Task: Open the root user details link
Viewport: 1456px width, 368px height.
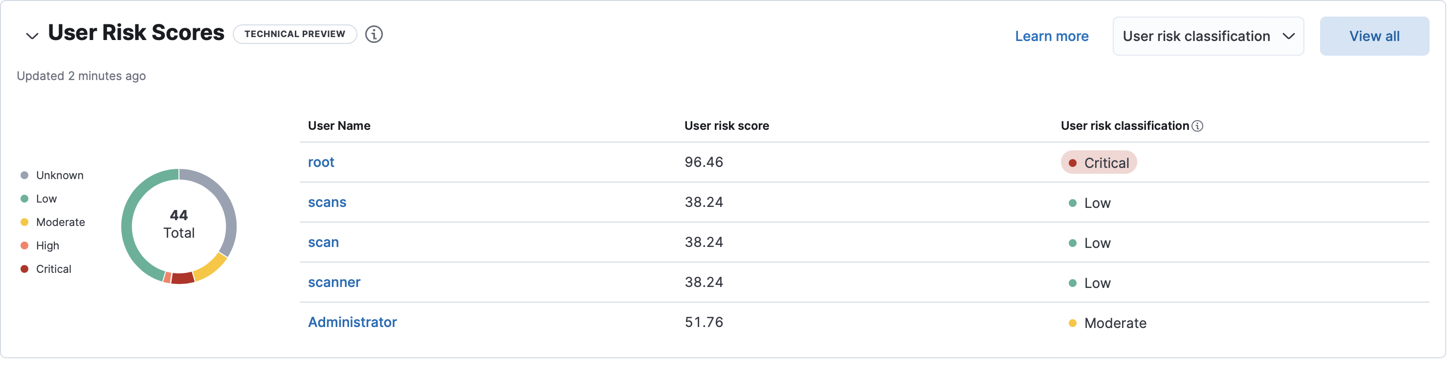Action: [x=321, y=163]
